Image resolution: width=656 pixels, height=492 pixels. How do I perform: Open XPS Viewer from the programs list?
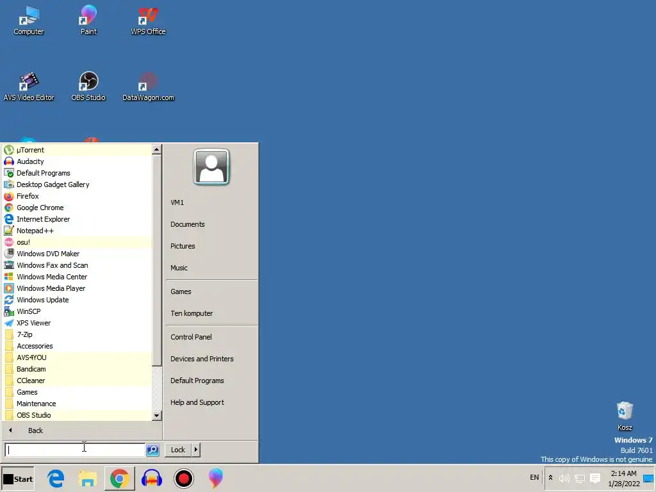(78, 323)
